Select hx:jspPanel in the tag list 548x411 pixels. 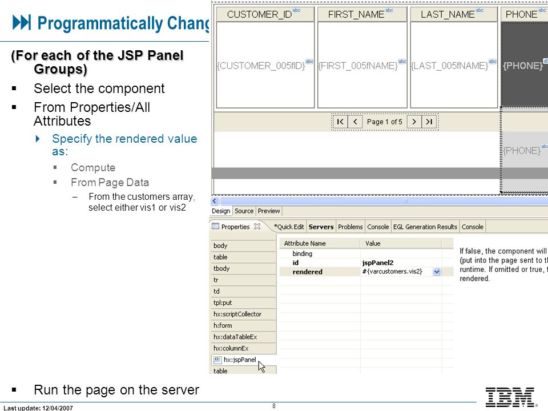point(244,360)
